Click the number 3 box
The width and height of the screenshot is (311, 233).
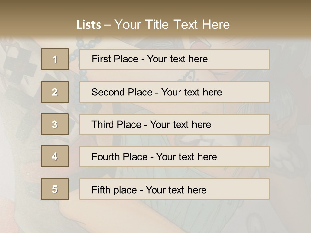tap(55, 124)
